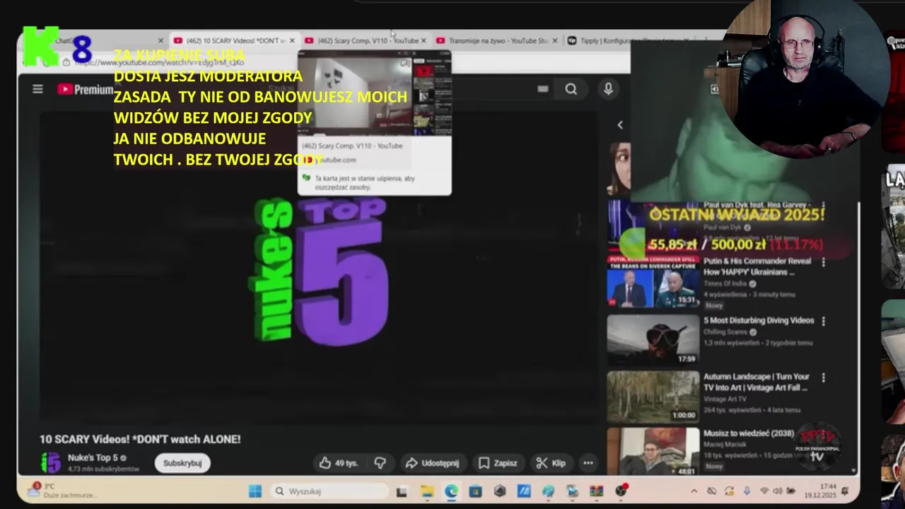Open 5 Most Disturbing Diving Videos thumbnail
Viewport: 905px width, 509px height.
point(653,340)
